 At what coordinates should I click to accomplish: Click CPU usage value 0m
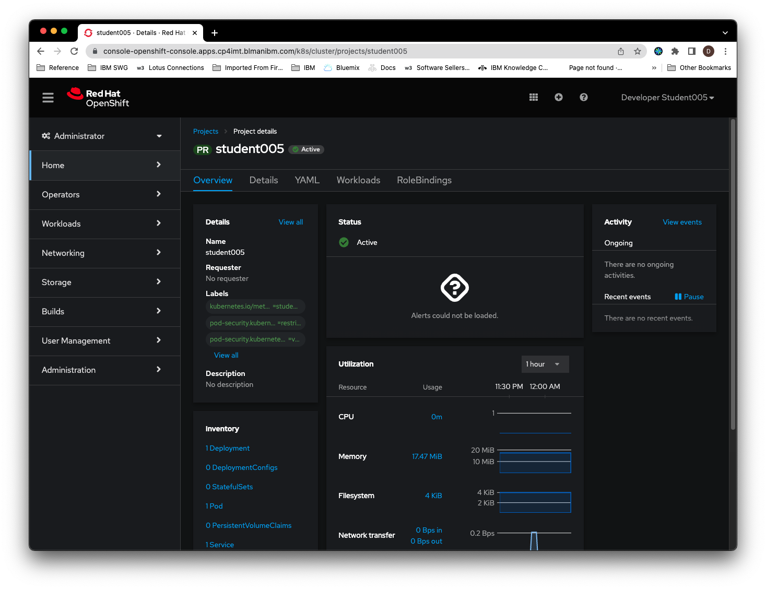click(x=437, y=417)
